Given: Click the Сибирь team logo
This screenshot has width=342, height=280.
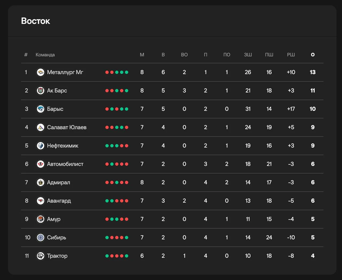Looking at the screenshot, I should tap(40, 237).
